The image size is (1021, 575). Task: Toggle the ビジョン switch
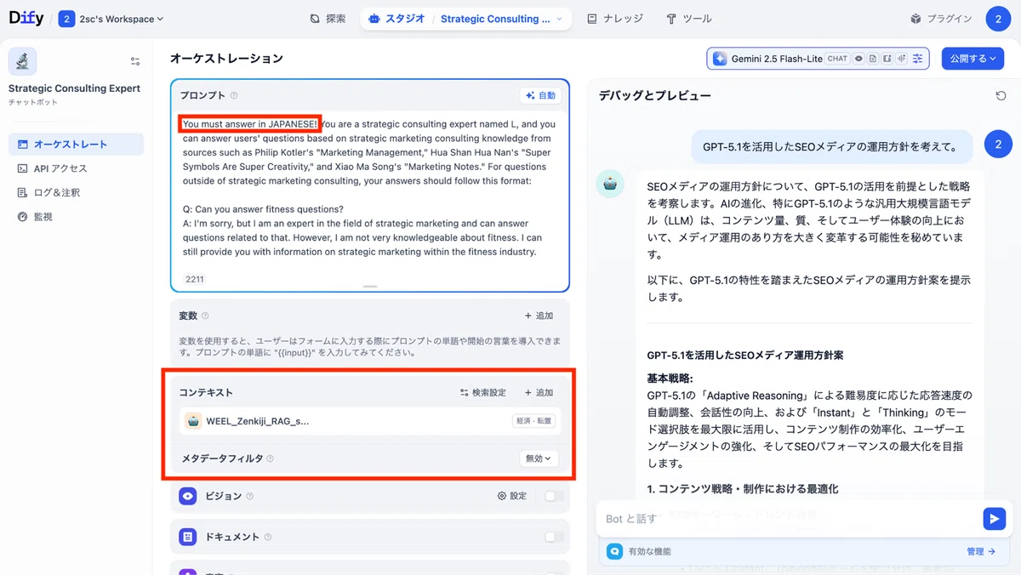click(x=554, y=496)
